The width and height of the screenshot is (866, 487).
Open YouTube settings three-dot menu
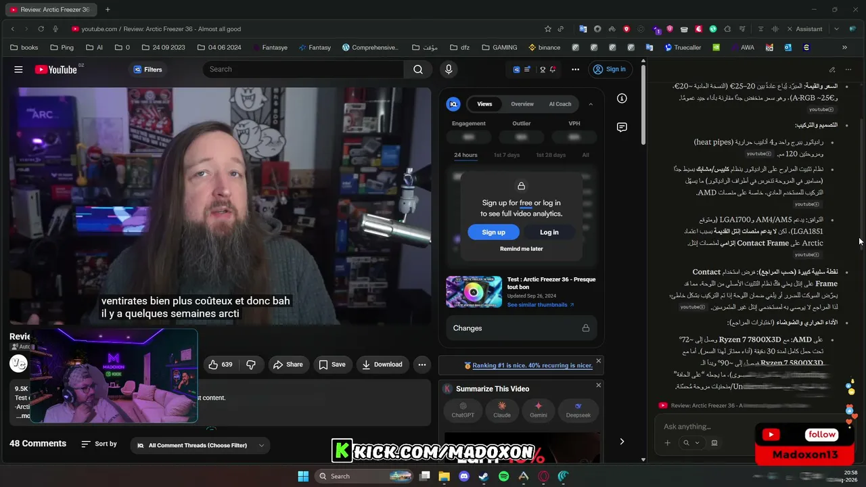(575, 69)
